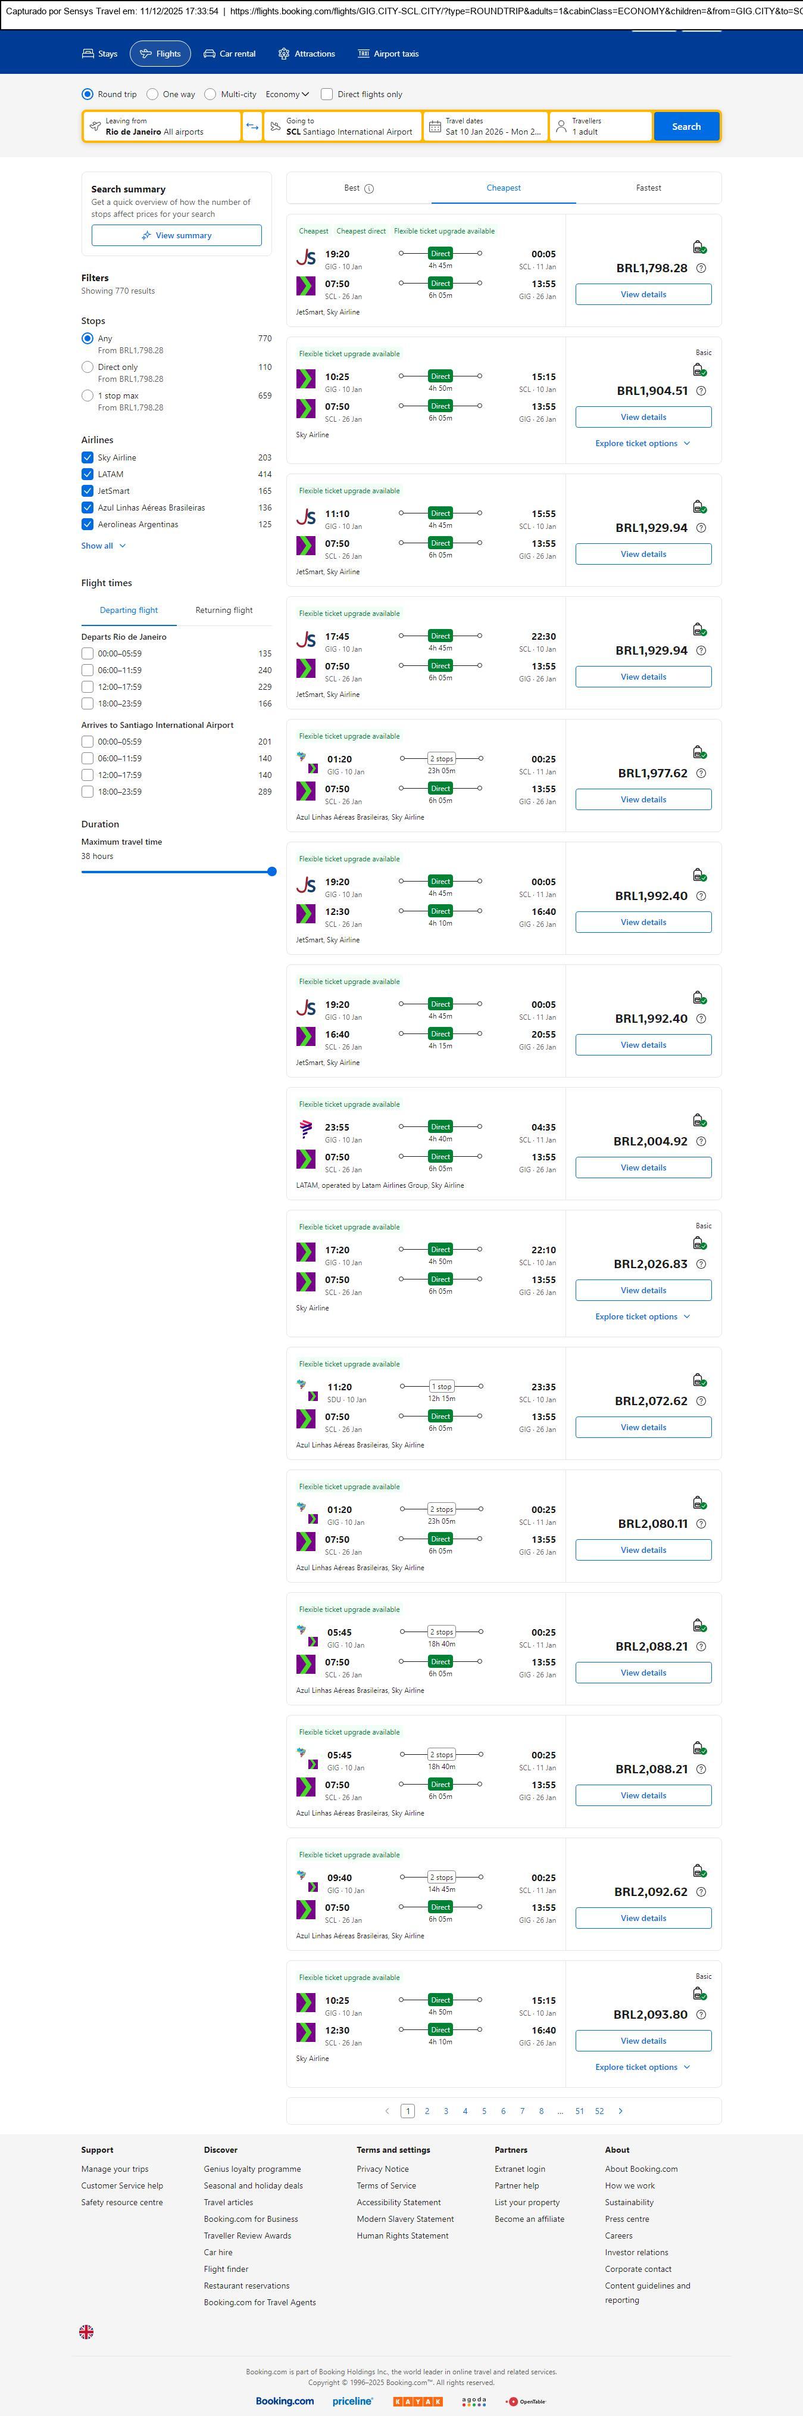Uncheck the LATAM airline filter
The height and width of the screenshot is (2416, 803).
point(87,475)
